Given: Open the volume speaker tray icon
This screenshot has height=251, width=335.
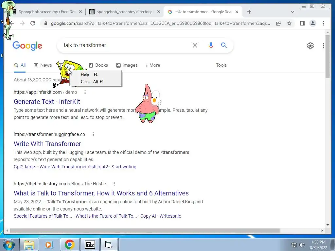Looking at the screenshot, I should tap(302, 245).
